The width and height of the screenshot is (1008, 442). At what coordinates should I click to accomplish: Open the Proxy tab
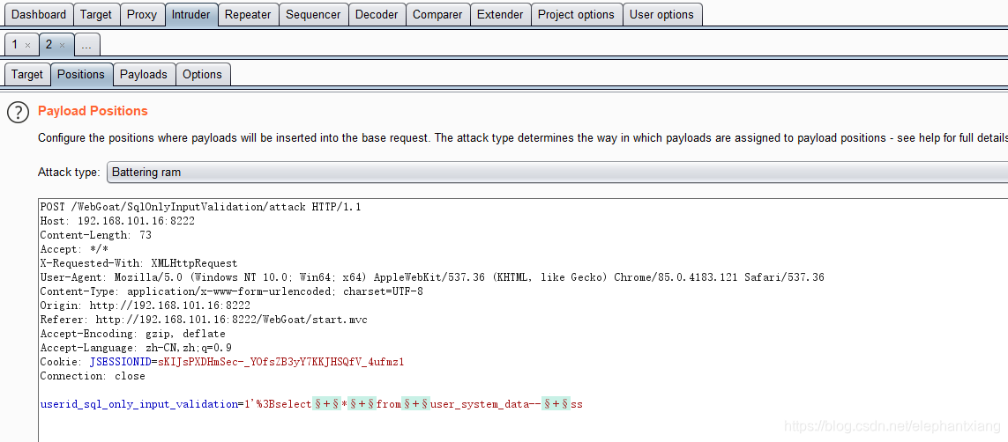[142, 14]
